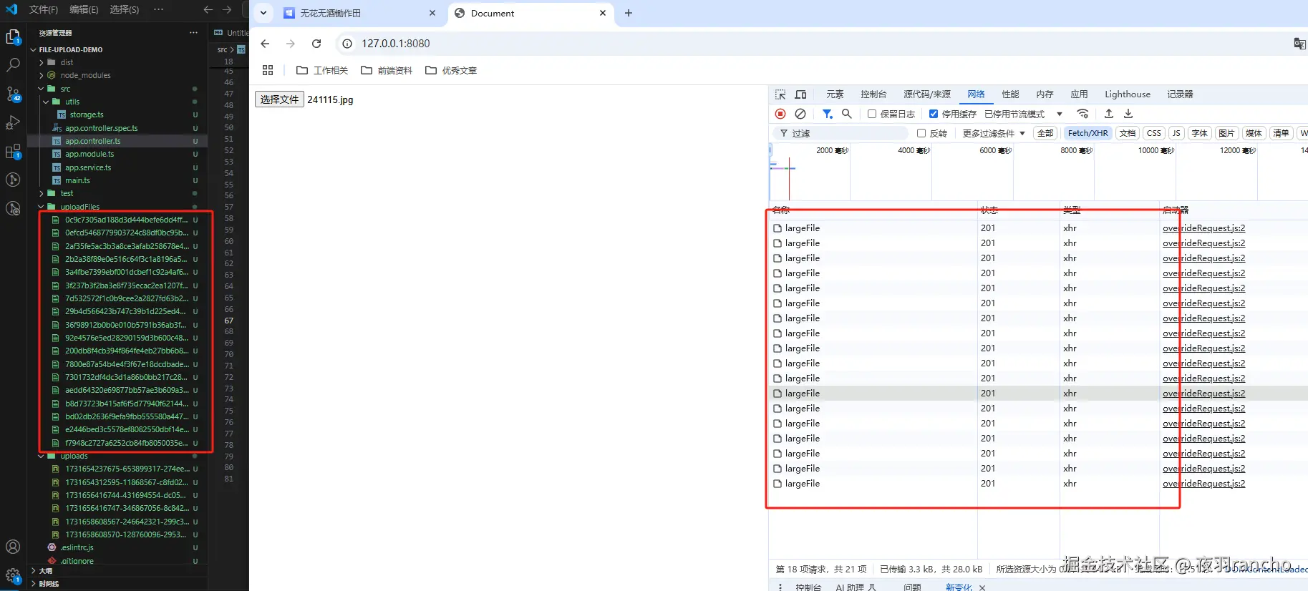
Task: Toggle Fetch/XHR request type filter
Action: (1087, 133)
